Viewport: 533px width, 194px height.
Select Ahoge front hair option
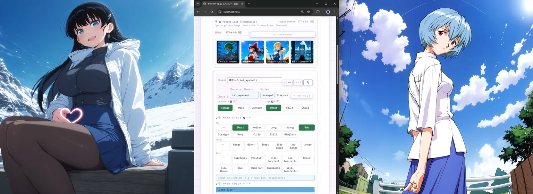click(308, 146)
